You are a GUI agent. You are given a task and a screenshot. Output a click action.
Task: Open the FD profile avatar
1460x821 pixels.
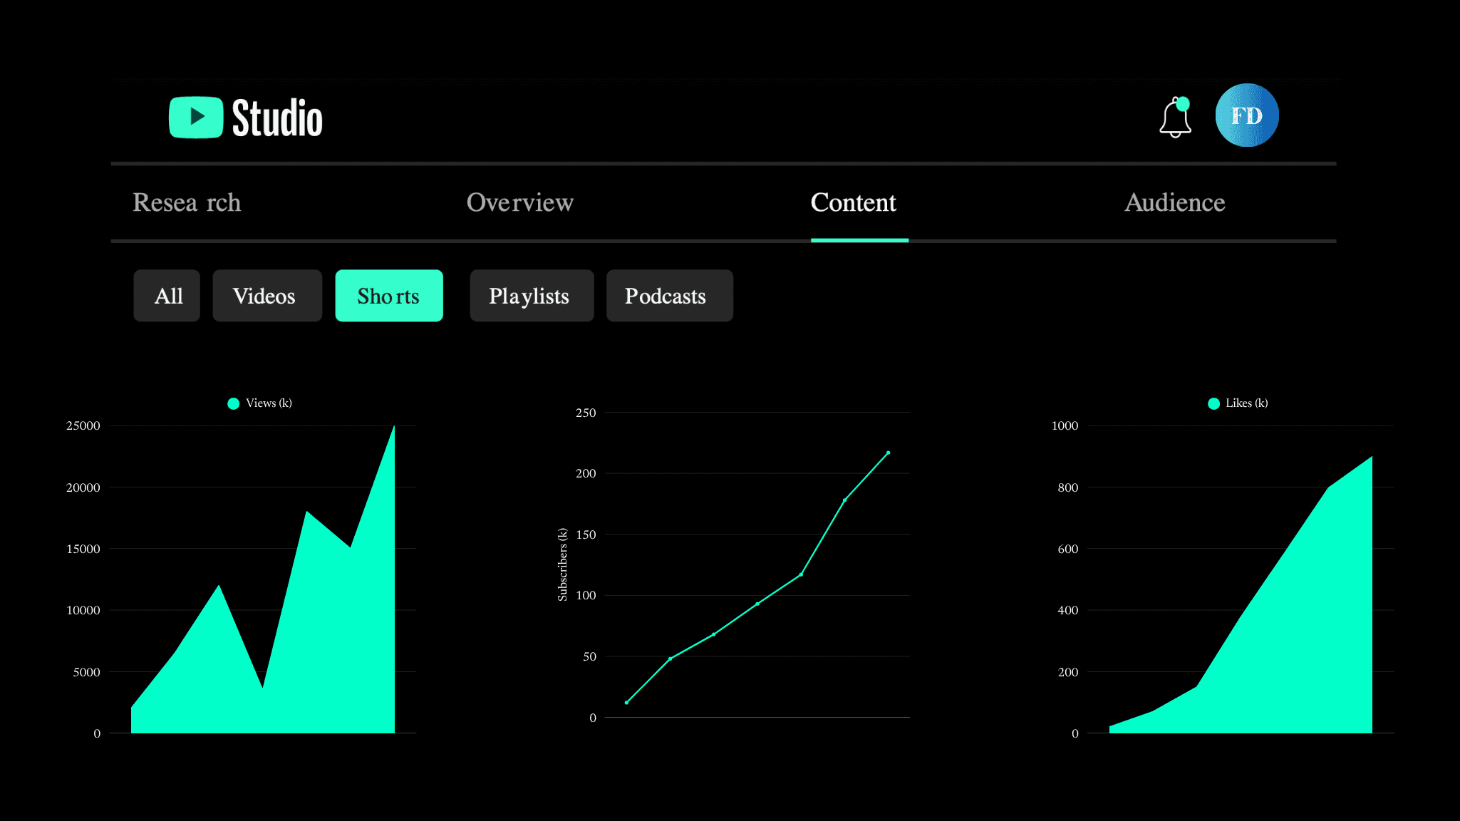point(1247,115)
